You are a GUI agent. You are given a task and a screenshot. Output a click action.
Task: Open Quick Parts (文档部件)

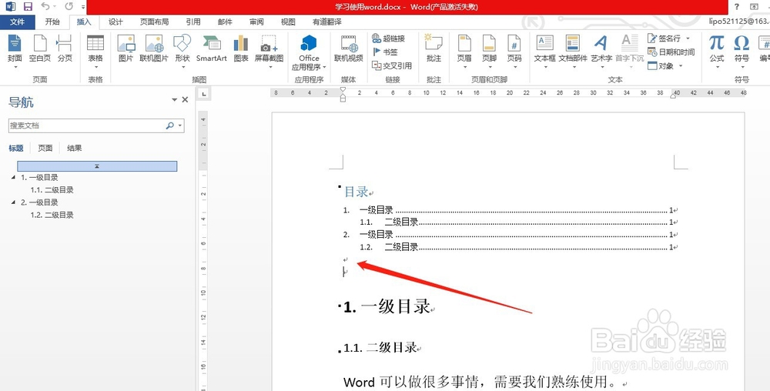(x=573, y=49)
